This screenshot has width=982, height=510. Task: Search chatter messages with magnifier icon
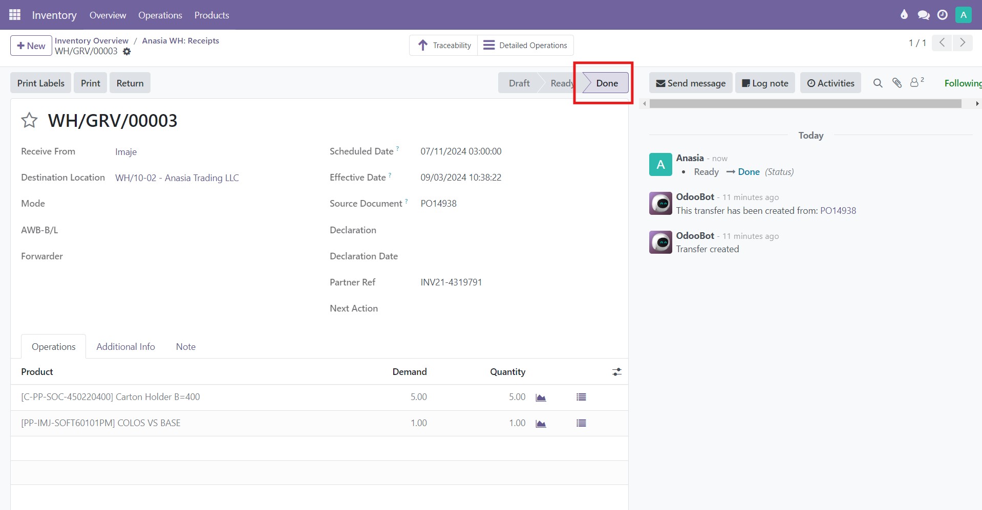click(x=878, y=83)
